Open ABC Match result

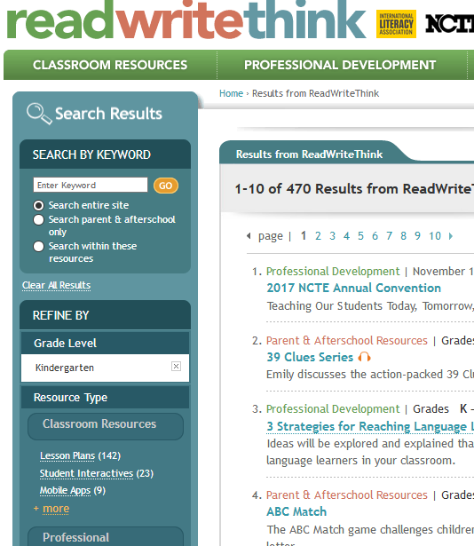296,511
